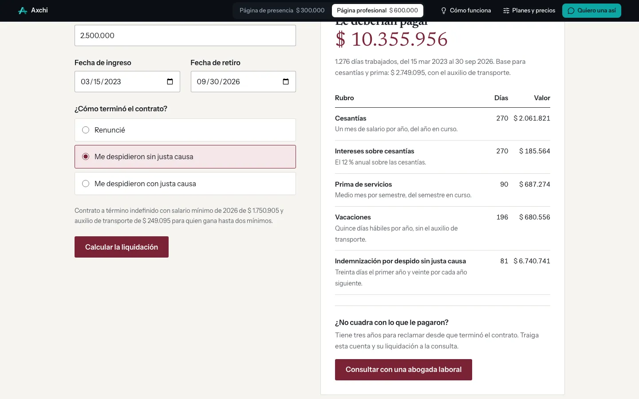Click the Prima de servicios row title
Viewport: 639px width, 399px height.
click(x=363, y=184)
